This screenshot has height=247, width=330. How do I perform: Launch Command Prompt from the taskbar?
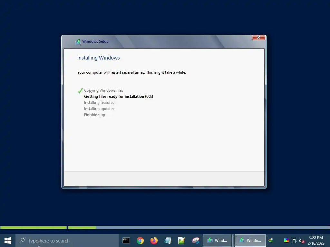coord(126,241)
